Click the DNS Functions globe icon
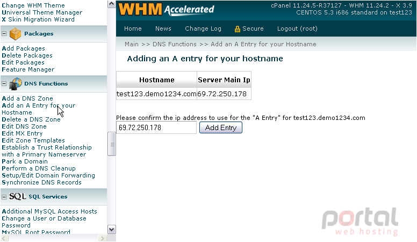Image resolution: width=417 pixels, height=242 pixels. click(16, 84)
